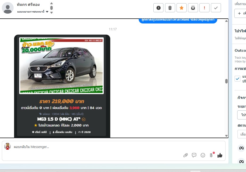Viewport: 246px width, 172px height.
Task: Open saved replies speech bubble icon
Action: (x=194, y=155)
